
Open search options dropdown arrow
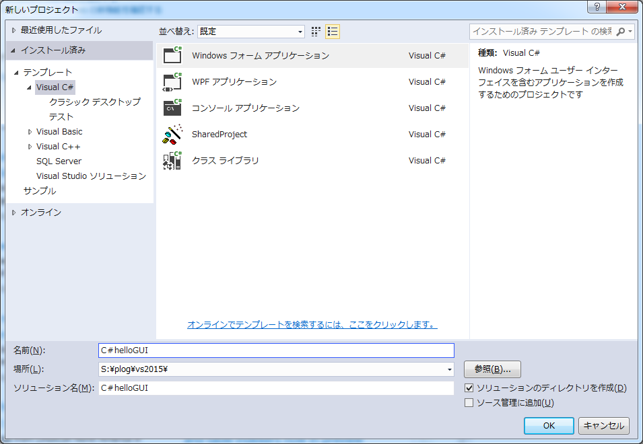630,32
